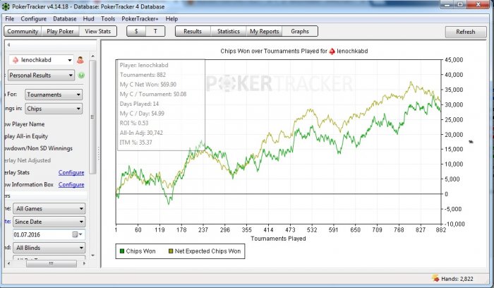
Task: Select the View Stats tab
Action: pyautogui.click(x=97, y=31)
